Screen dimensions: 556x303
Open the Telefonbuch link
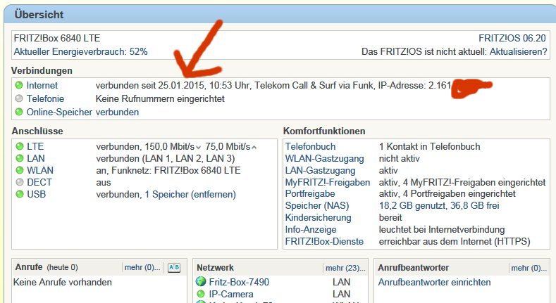[x=310, y=146]
